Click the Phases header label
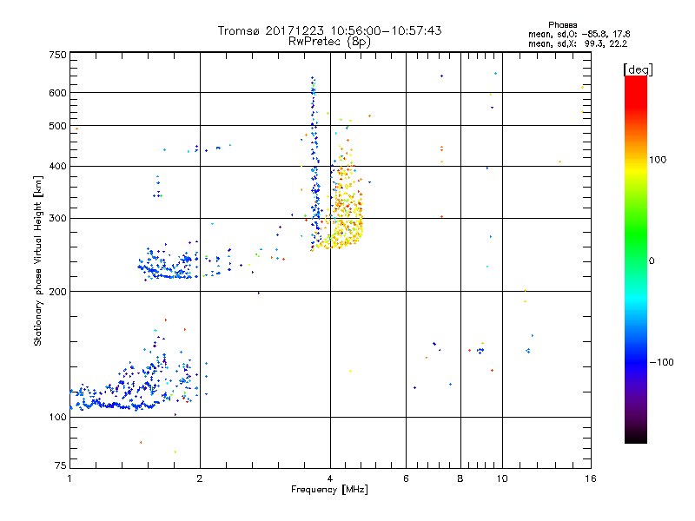 562,25
